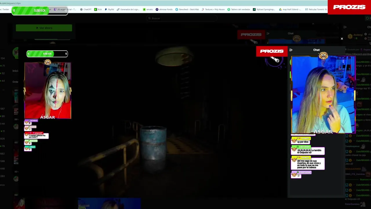Open the eliminar fondo bookmark
Image resolution: width=371 pixels, height=209 pixels.
[x=164, y=9]
